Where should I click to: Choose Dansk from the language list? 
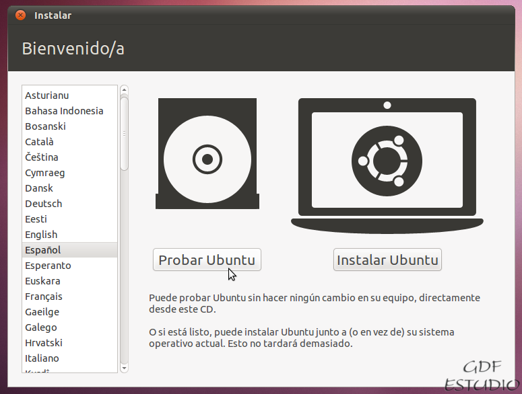(69, 188)
